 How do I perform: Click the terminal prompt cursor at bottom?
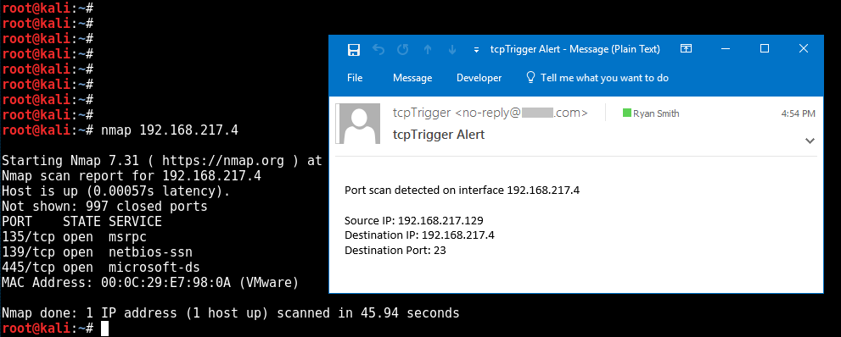pos(104,329)
